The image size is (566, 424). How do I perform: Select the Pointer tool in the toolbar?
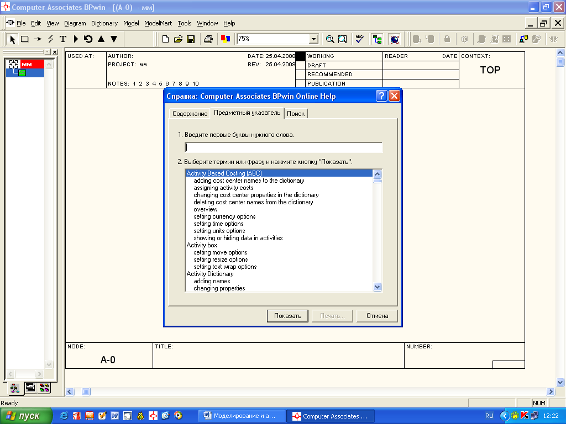12,39
